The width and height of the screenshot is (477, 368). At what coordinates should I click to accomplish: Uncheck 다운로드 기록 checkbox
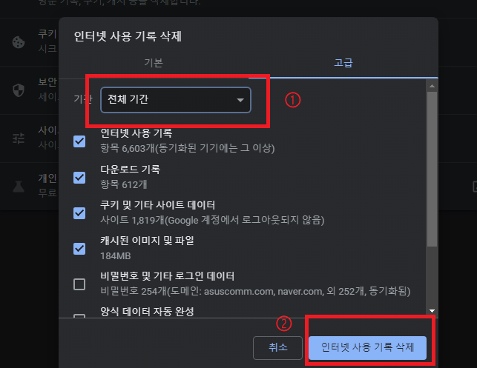point(79,178)
